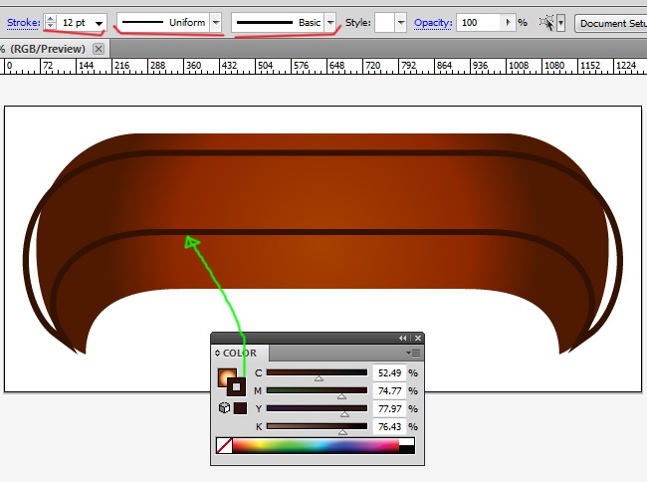Viewport: 647px width, 482px height.
Task: Click the Cyan slider in Color panel
Action: (x=317, y=372)
